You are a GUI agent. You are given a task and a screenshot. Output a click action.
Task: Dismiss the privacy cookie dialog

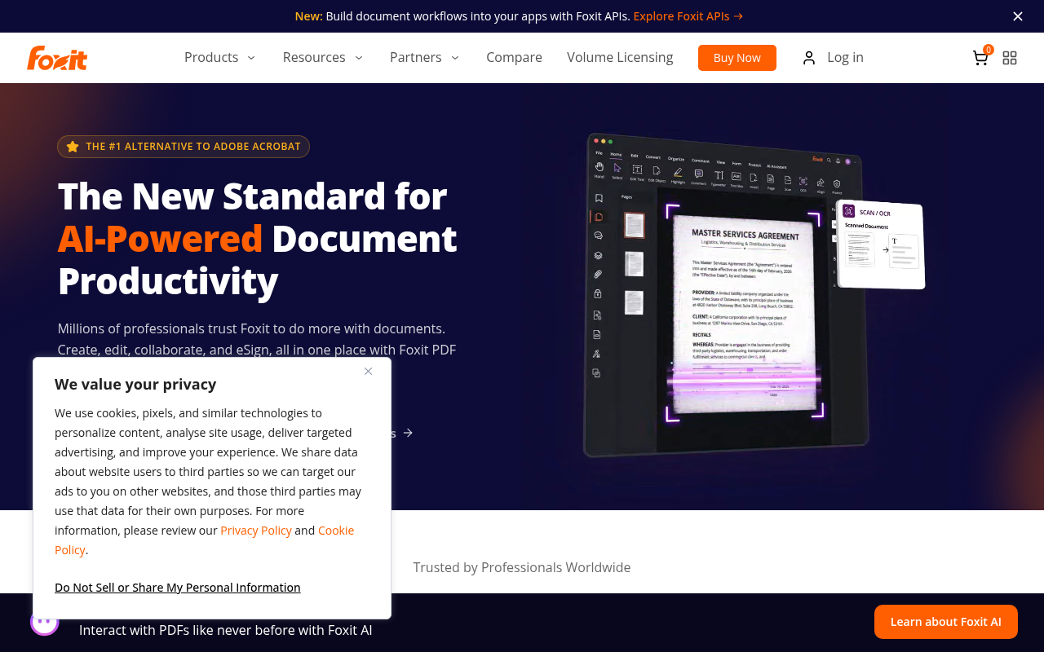(x=368, y=372)
